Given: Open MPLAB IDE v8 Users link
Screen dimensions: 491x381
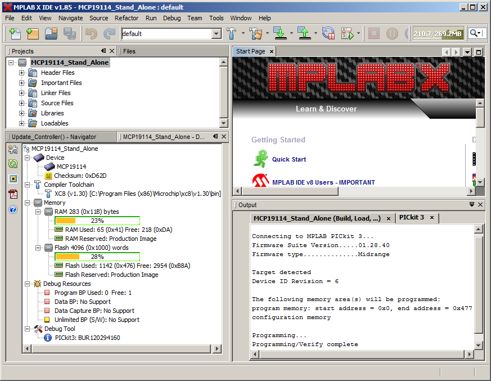Looking at the screenshot, I should (x=323, y=182).
